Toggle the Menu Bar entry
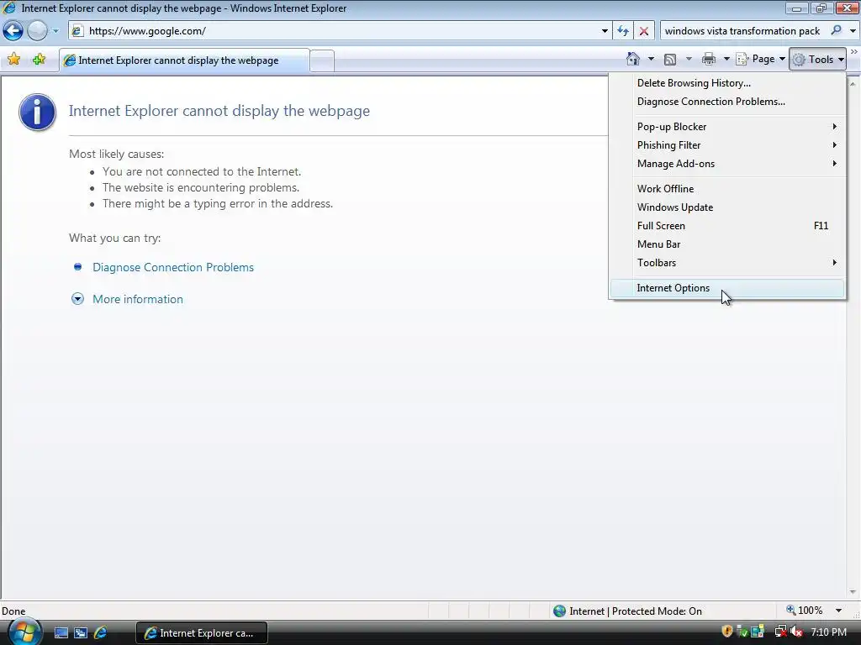 point(727,244)
